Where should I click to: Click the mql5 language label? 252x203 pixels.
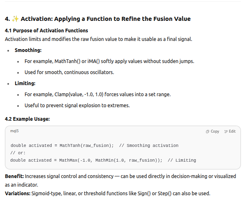click(14, 131)
